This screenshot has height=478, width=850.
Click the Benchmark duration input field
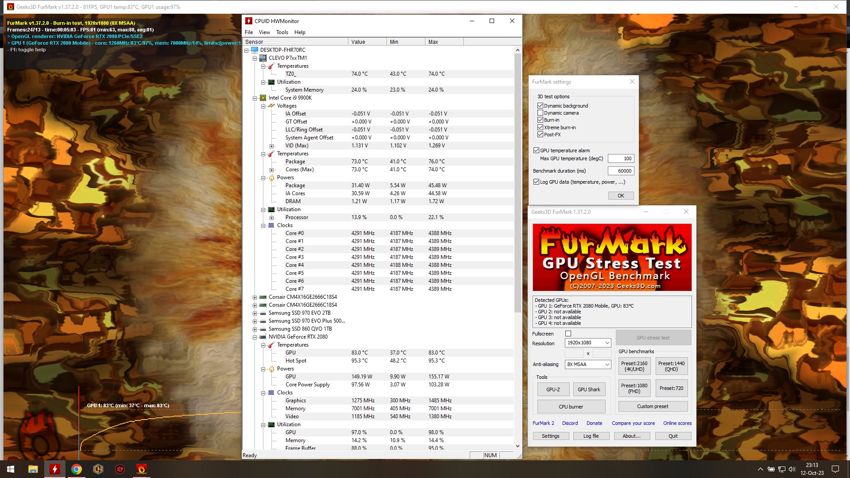621,171
